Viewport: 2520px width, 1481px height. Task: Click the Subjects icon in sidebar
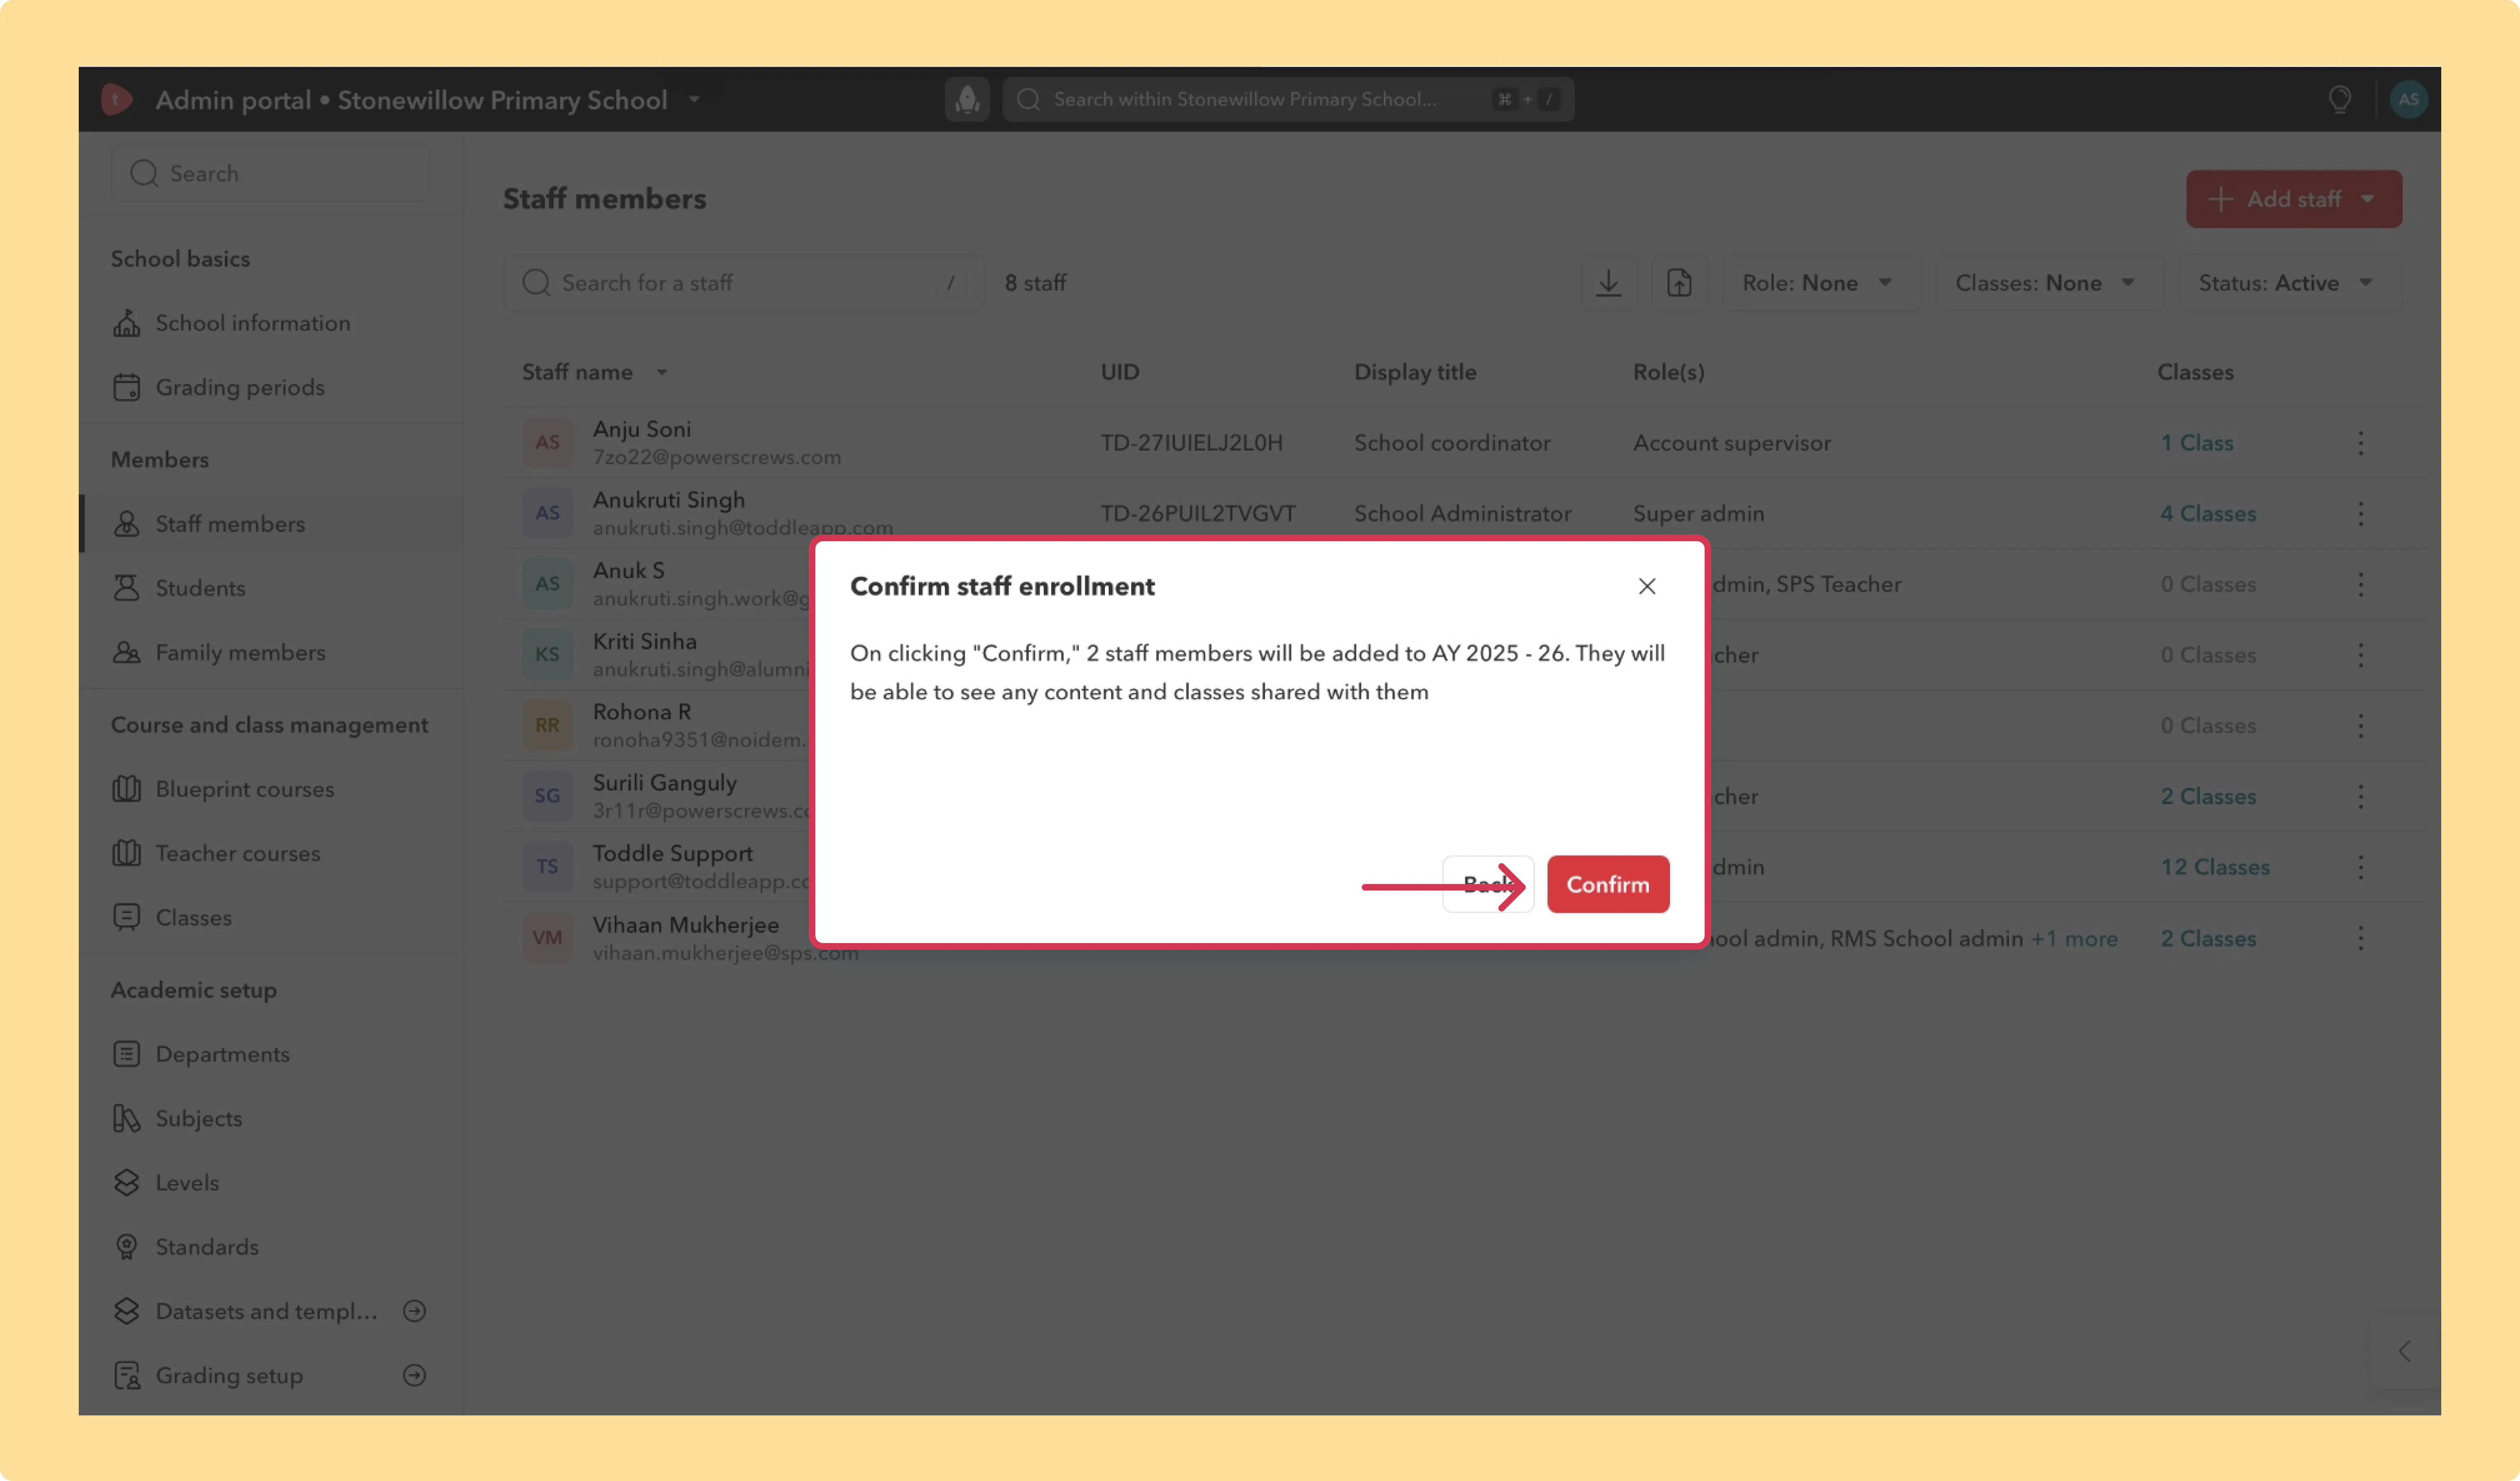pyautogui.click(x=127, y=1118)
